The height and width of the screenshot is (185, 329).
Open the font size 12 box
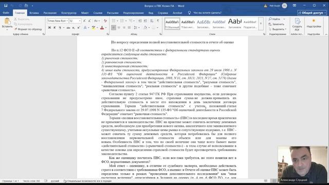pyautogui.click(x=75, y=21)
